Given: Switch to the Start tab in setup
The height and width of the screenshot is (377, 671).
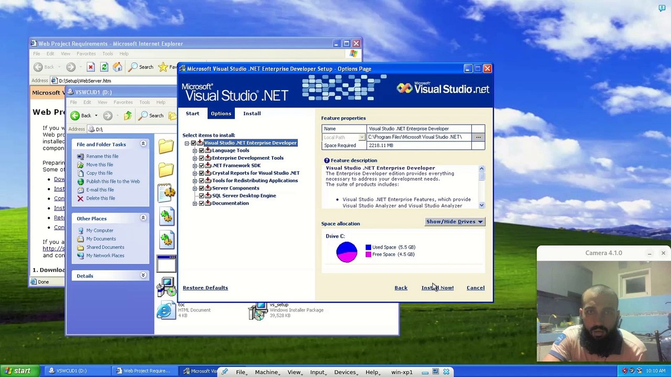Looking at the screenshot, I should tap(192, 114).
